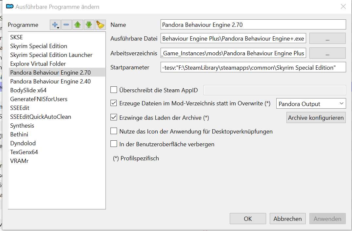The image size is (352, 231).
Task: Click the Mod Organizer window icon
Action: pyautogui.click(x=10, y=6)
